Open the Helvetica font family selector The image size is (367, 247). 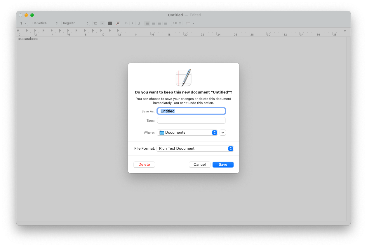[45, 23]
